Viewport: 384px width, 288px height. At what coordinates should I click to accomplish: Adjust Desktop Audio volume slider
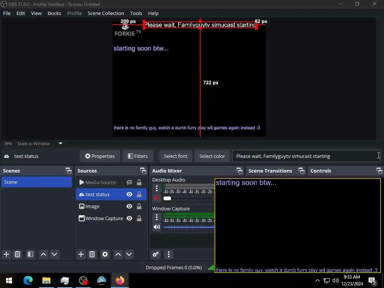(x=189, y=198)
